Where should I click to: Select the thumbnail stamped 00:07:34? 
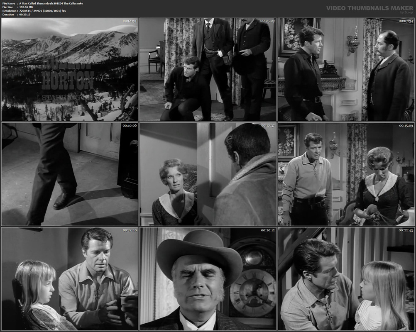point(346,69)
